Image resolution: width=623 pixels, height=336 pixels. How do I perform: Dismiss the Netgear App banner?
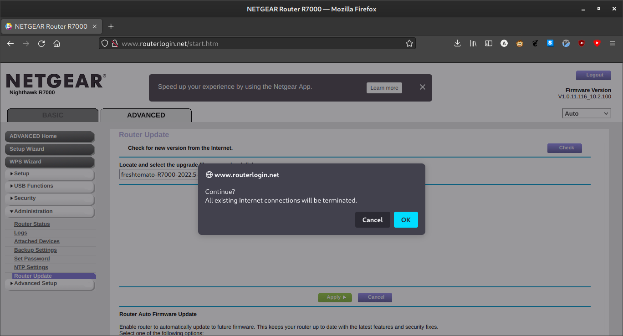pyautogui.click(x=423, y=87)
